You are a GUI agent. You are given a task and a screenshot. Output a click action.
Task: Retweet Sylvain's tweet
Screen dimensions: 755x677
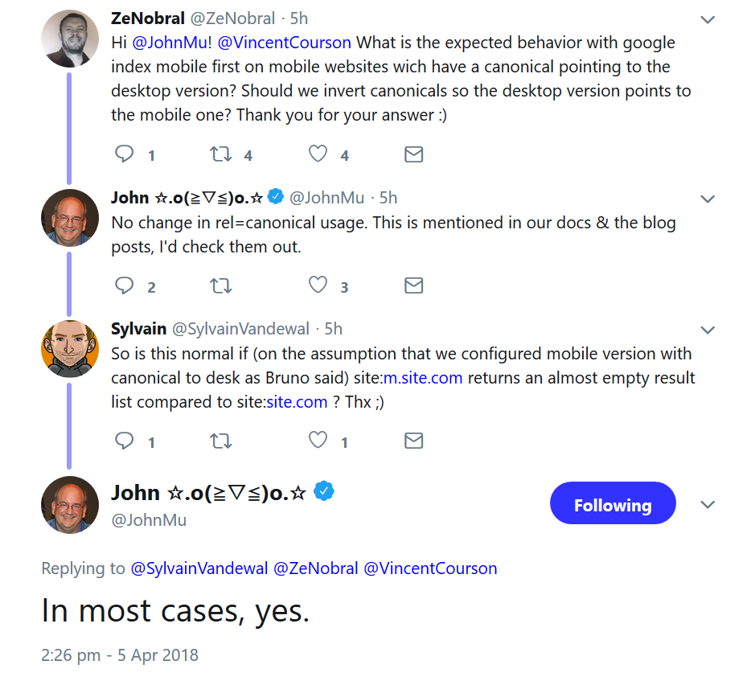pos(220,441)
